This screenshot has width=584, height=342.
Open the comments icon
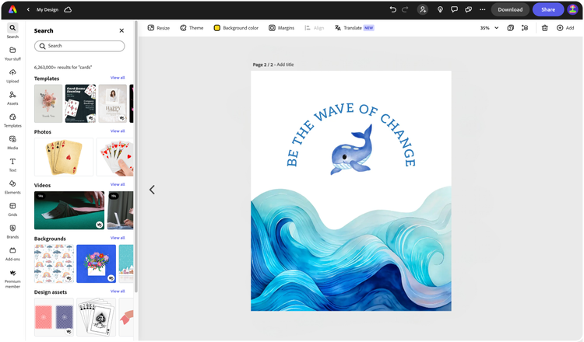coord(454,9)
